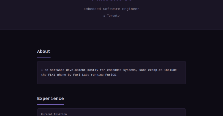
Task: Click the Current Position label
Action: tap(54, 114)
